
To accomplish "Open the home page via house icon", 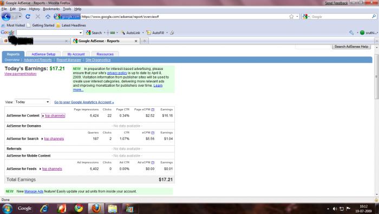I will click(48, 17).
